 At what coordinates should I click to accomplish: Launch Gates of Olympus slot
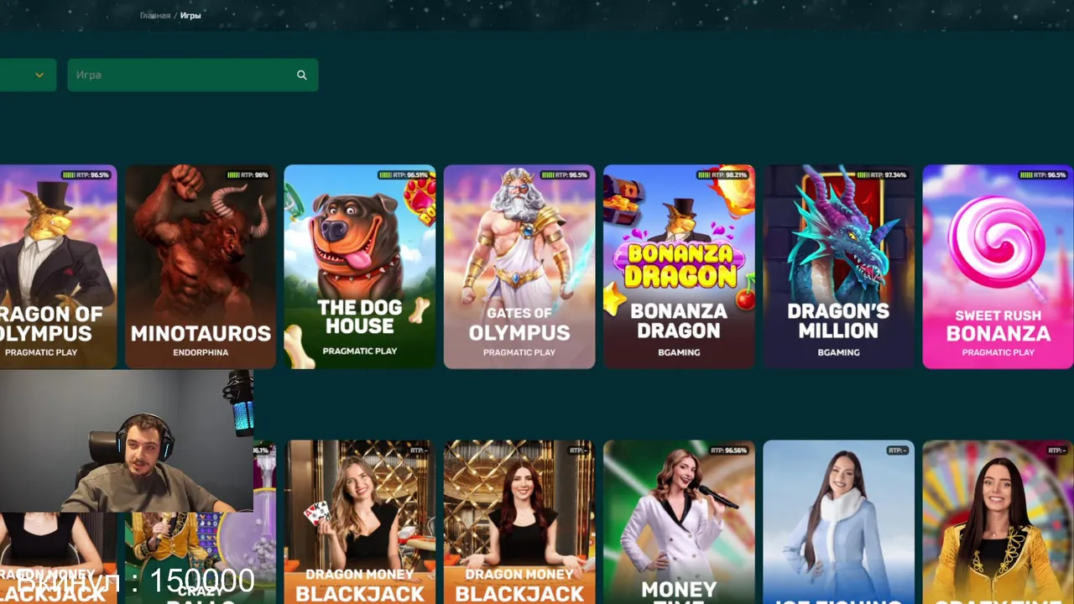tap(519, 267)
